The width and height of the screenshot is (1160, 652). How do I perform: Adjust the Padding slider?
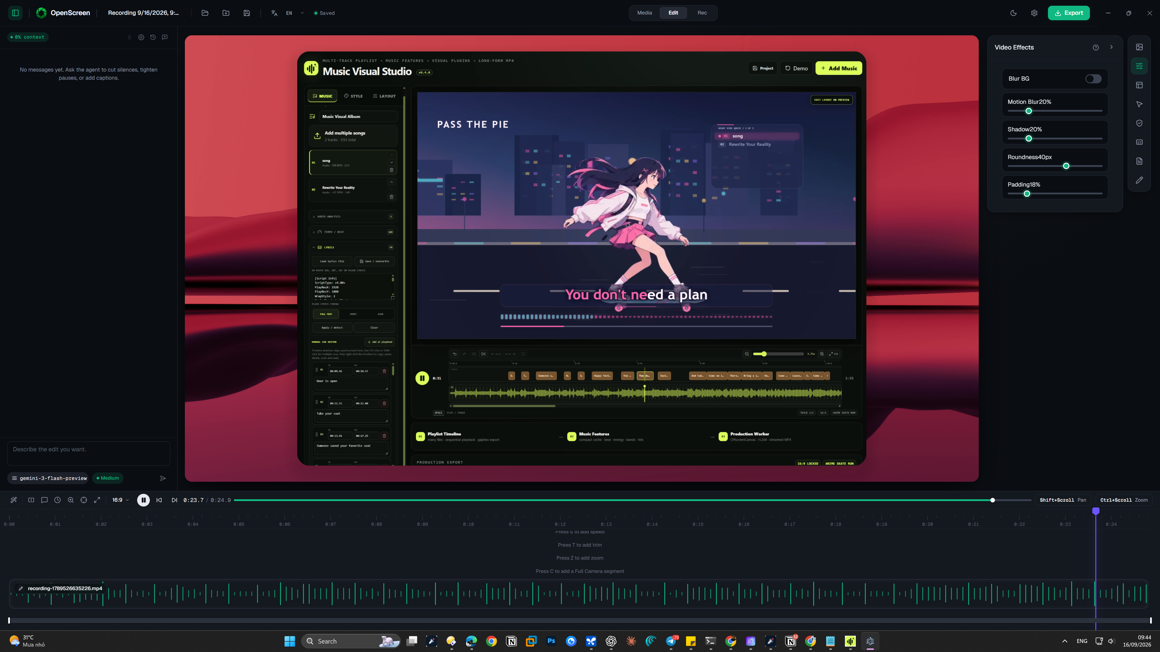pyautogui.click(x=1055, y=193)
